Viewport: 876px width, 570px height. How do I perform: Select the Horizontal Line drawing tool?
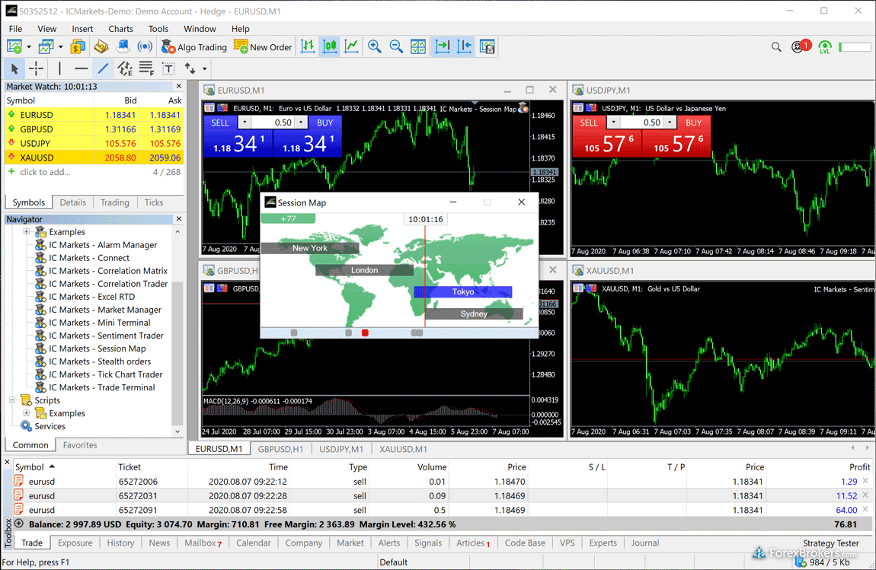point(81,68)
